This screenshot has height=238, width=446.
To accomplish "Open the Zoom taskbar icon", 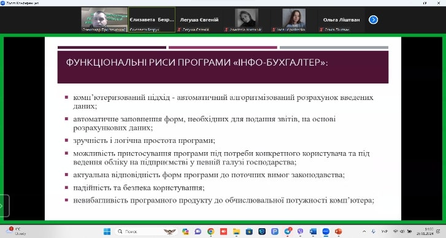I will [326, 231].
